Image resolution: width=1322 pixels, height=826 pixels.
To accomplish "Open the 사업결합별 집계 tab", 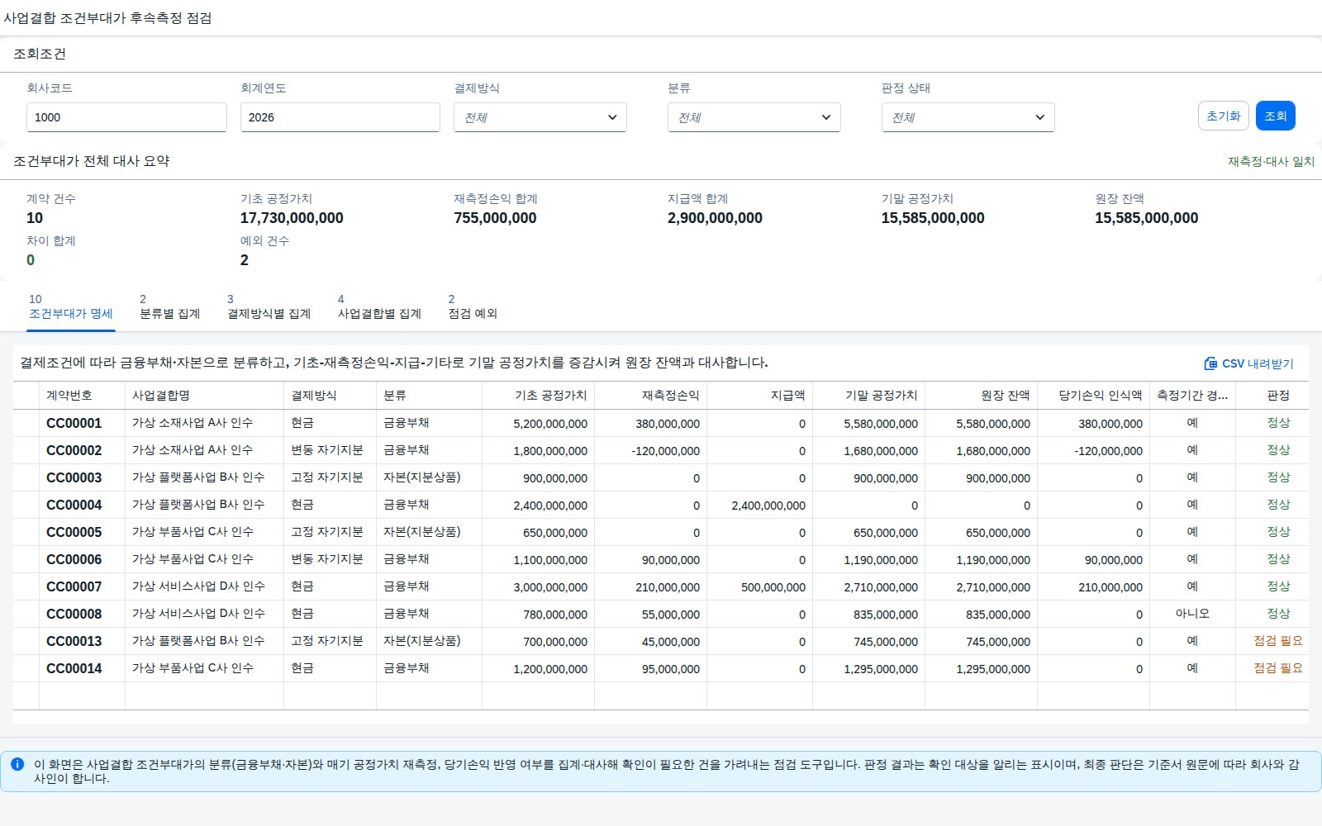I will click(379, 306).
